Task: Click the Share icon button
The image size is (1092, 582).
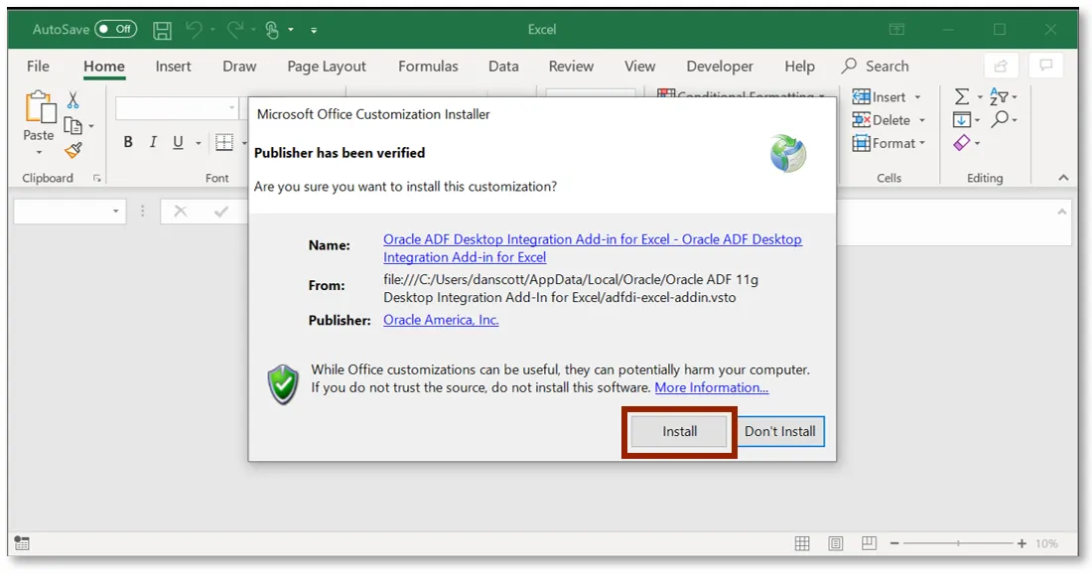Action: (1001, 66)
